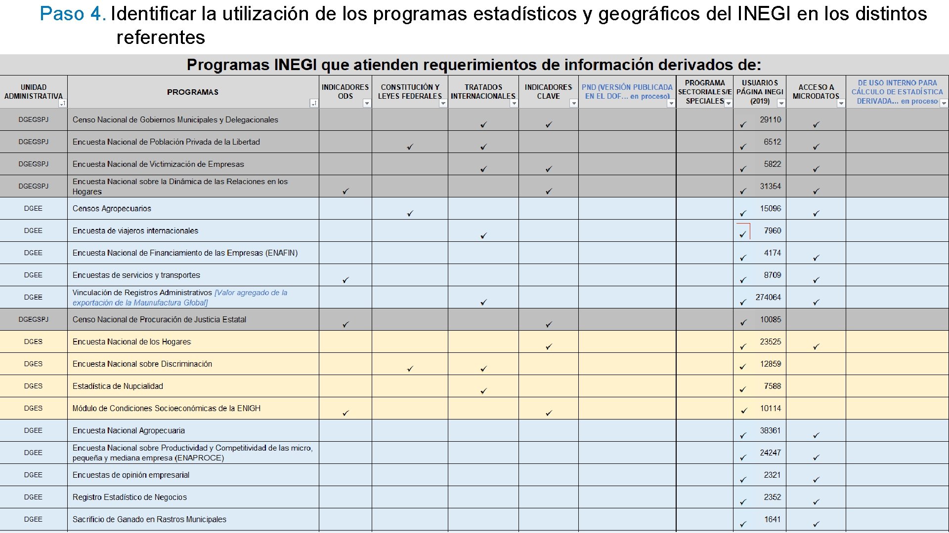Open INDICADORES ODS column filter arrow
Screen dimensions: 949x533
click(367, 103)
